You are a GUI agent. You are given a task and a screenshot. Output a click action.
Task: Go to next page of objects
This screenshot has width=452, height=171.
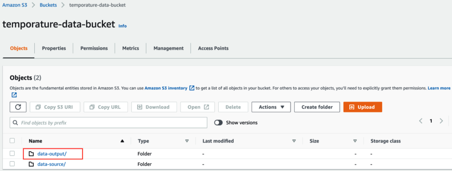tap(441, 121)
